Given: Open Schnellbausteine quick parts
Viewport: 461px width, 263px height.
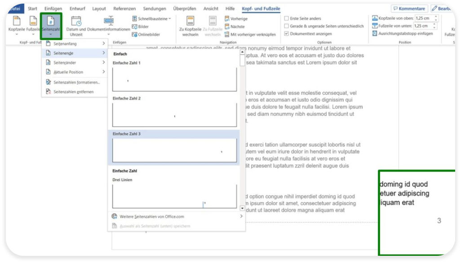Looking at the screenshot, I should tap(151, 18).
